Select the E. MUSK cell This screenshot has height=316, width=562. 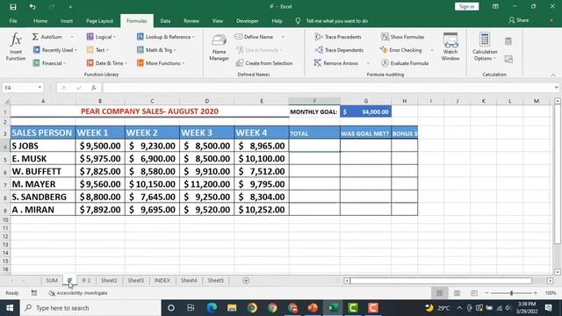(x=43, y=159)
